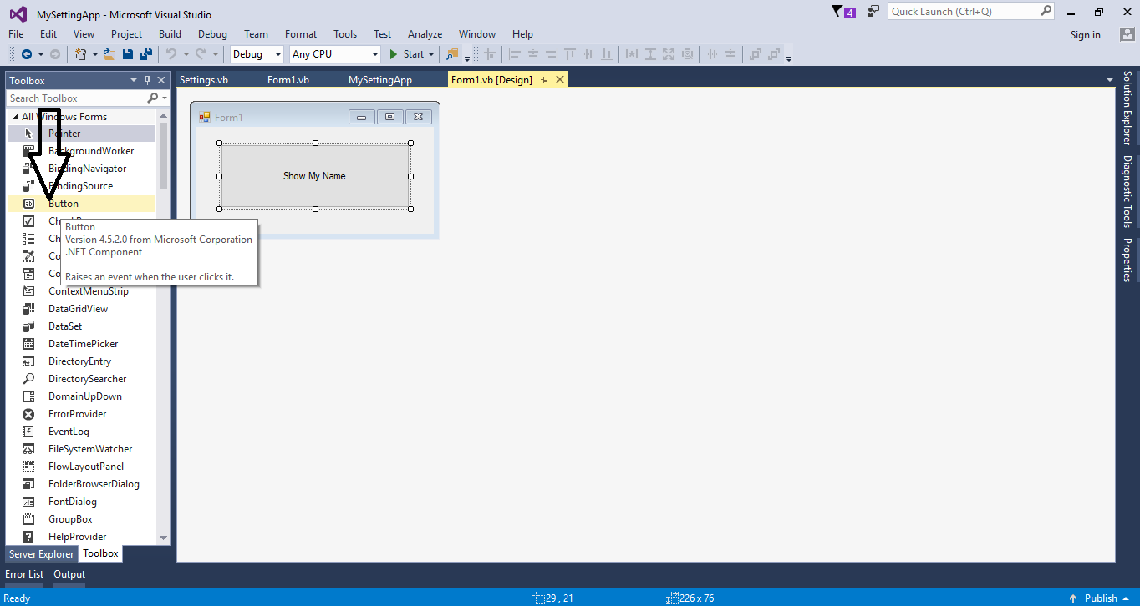Screen dimensions: 1140x606
Task: Click the Open File folder icon
Action: pyautogui.click(x=109, y=54)
